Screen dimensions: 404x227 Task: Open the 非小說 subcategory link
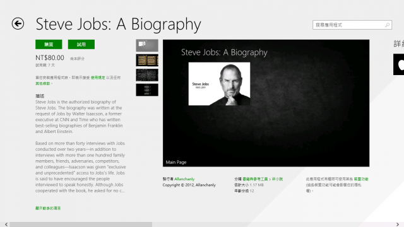pyautogui.click(x=277, y=179)
